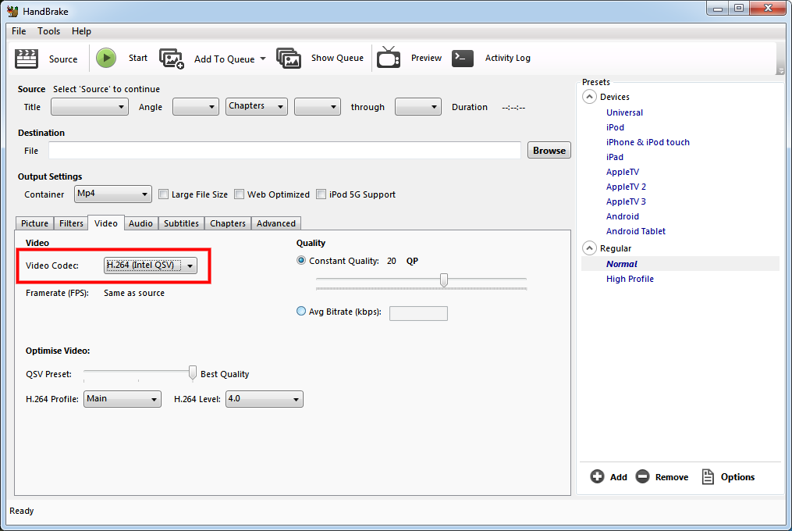Open the H.264 Profile dropdown
The image size is (792, 531).
pyautogui.click(x=123, y=399)
